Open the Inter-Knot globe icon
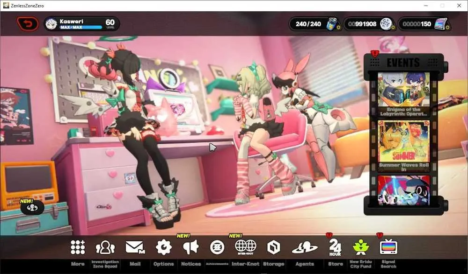The image size is (468, 274). point(245,247)
